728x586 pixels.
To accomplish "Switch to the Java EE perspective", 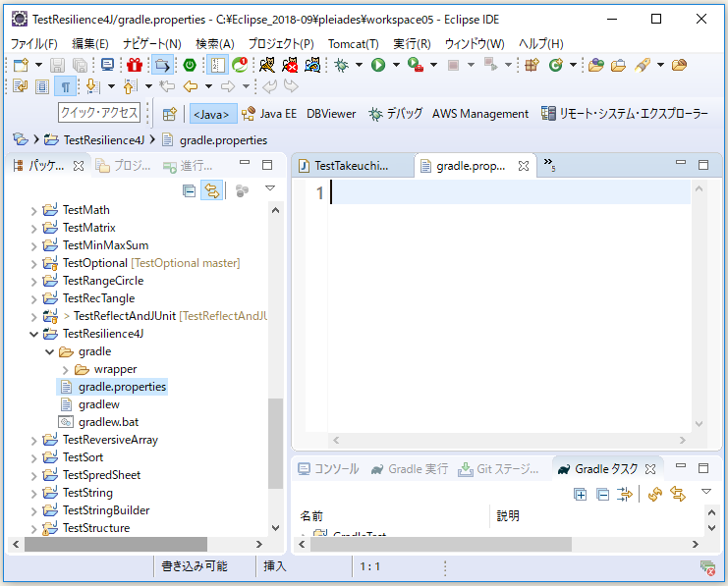I will pos(269,114).
